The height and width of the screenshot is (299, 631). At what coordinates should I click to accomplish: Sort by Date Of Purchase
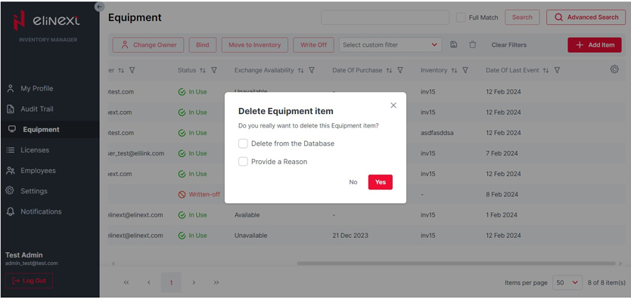389,71
